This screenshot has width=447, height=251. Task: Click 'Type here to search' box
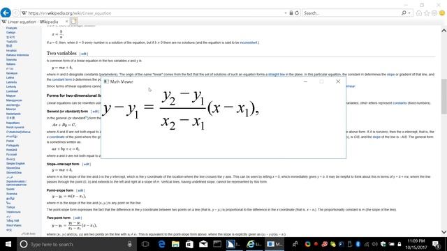(74, 244)
